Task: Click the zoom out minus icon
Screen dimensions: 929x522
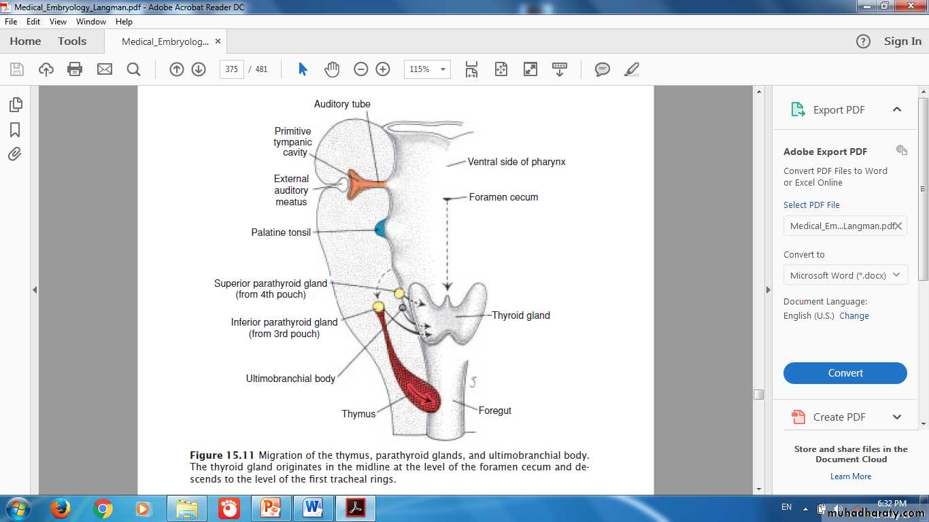Action: 361,69
